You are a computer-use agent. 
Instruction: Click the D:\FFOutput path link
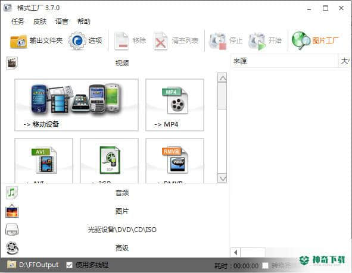(39, 265)
